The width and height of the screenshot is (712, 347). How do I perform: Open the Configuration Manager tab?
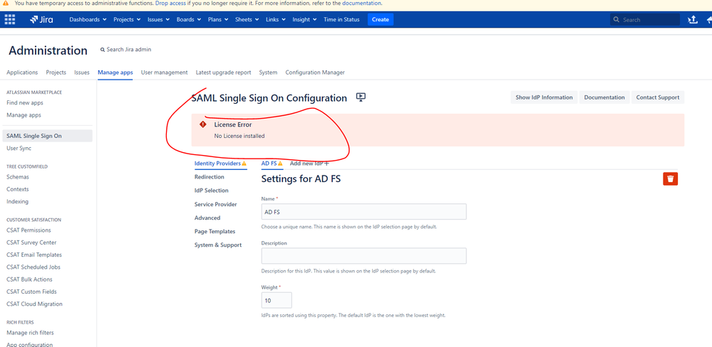(315, 73)
